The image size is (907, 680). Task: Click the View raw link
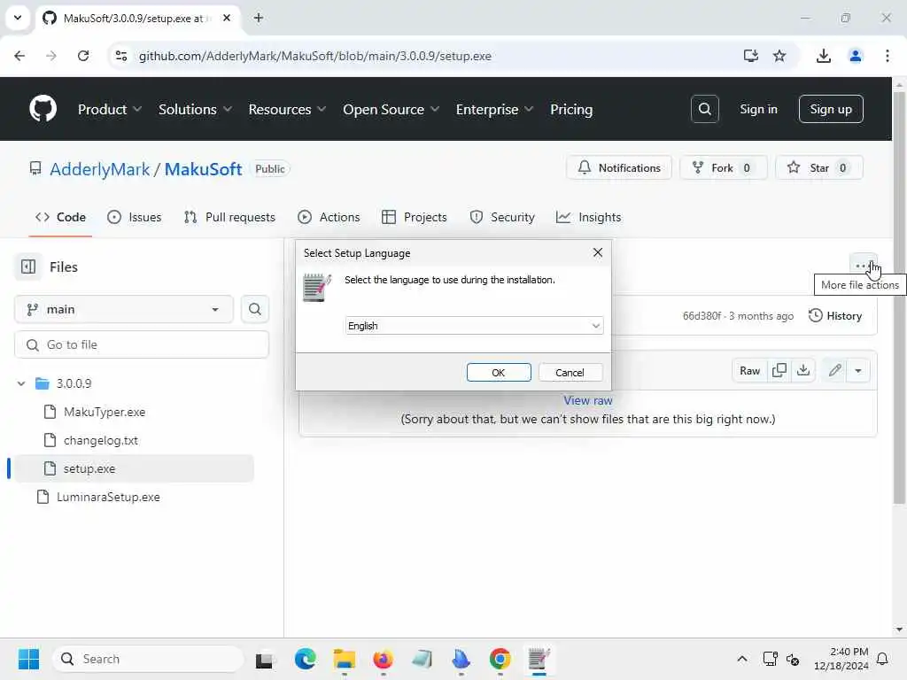tap(588, 400)
